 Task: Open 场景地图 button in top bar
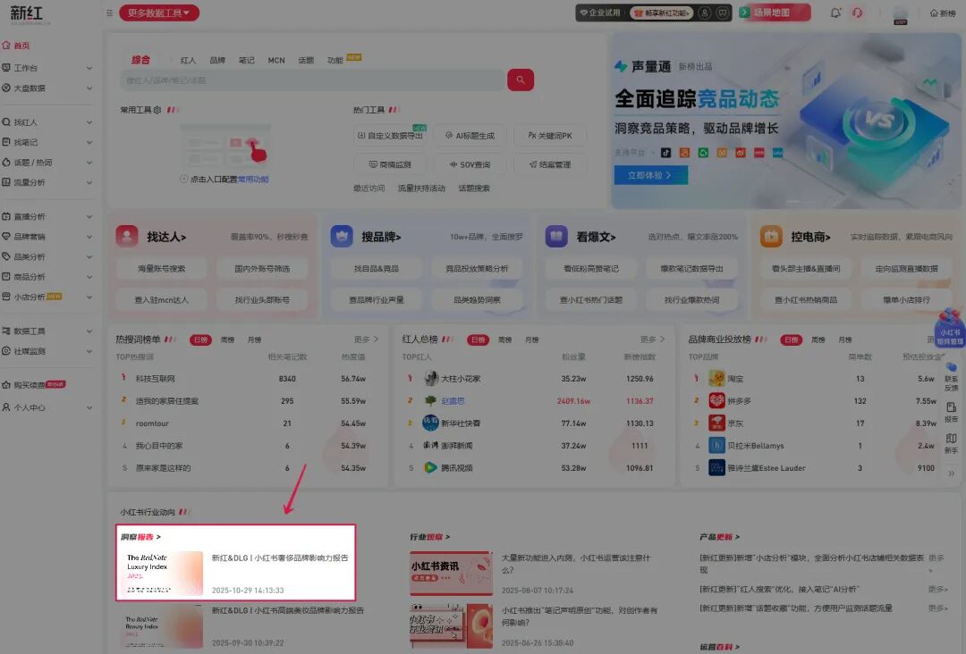(x=775, y=13)
